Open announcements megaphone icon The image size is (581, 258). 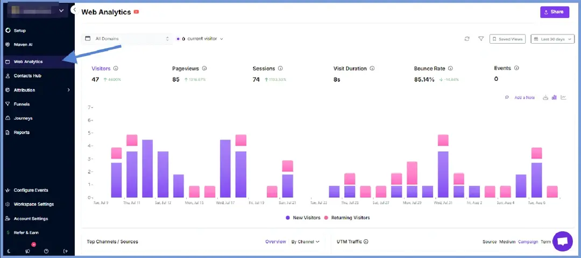(28, 252)
